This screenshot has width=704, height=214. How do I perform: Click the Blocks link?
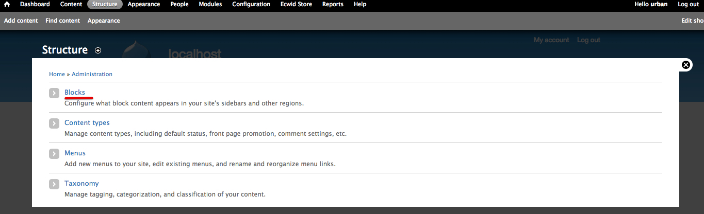pyautogui.click(x=75, y=92)
